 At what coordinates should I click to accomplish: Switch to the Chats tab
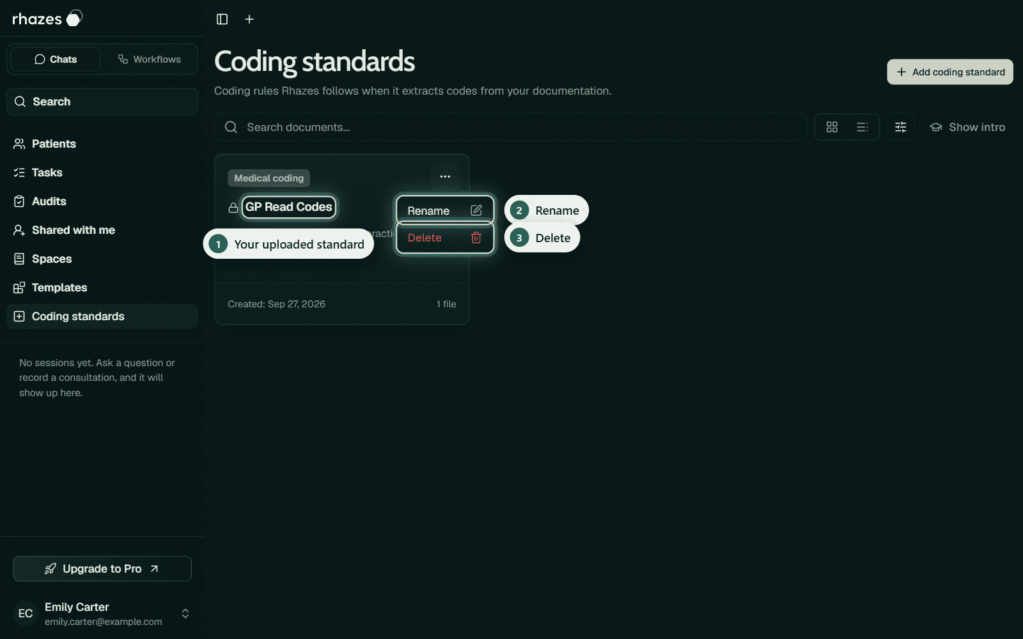(x=56, y=59)
